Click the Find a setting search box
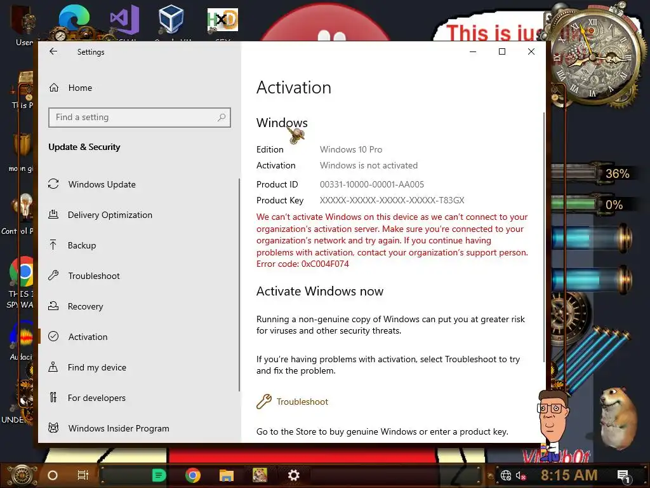The image size is (650, 488). [x=139, y=118]
